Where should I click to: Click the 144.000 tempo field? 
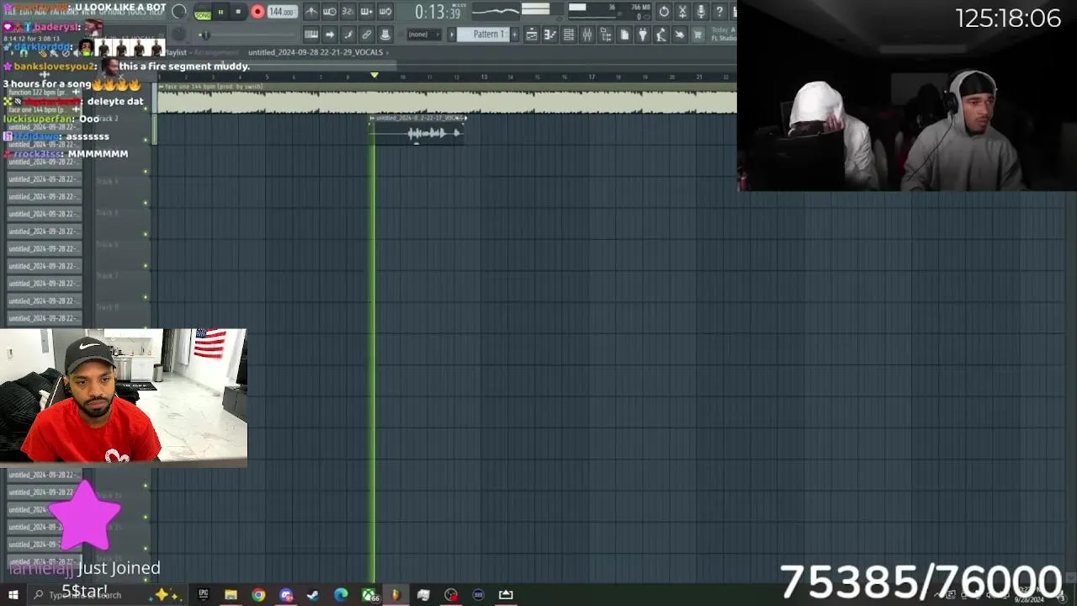click(x=282, y=12)
